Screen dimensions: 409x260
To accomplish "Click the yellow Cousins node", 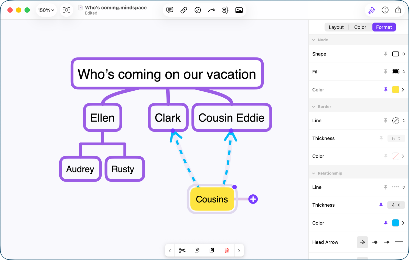I will coord(212,199).
